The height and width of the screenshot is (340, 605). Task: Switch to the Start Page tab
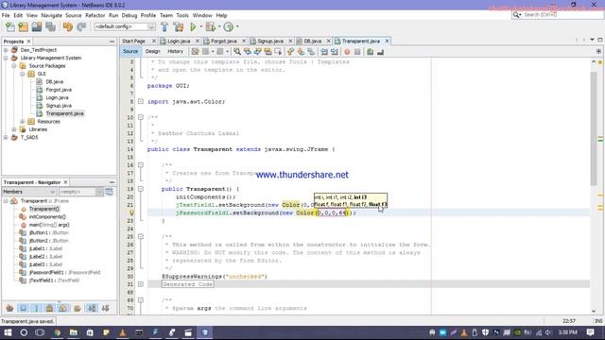coord(133,41)
